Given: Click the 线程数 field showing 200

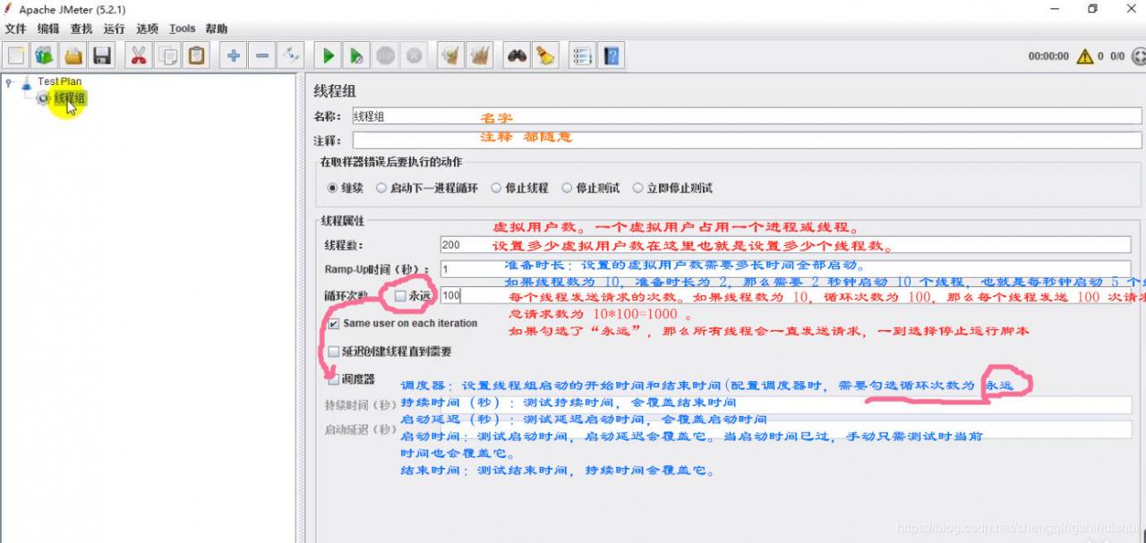Looking at the screenshot, I should pyautogui.click(x=785, y=245).
